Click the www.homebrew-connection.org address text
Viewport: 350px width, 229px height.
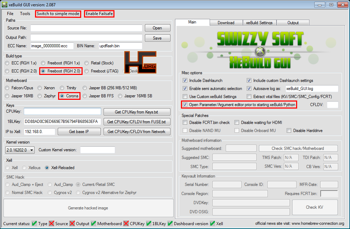(x=318, y=223)
